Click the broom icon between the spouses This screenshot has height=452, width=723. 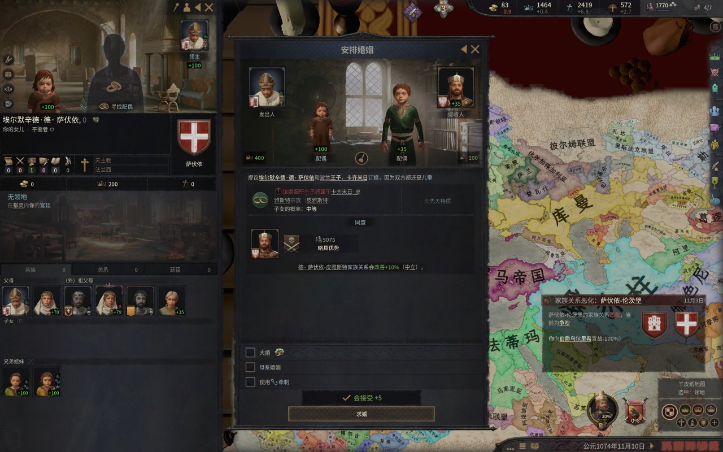tap(361, 158)
